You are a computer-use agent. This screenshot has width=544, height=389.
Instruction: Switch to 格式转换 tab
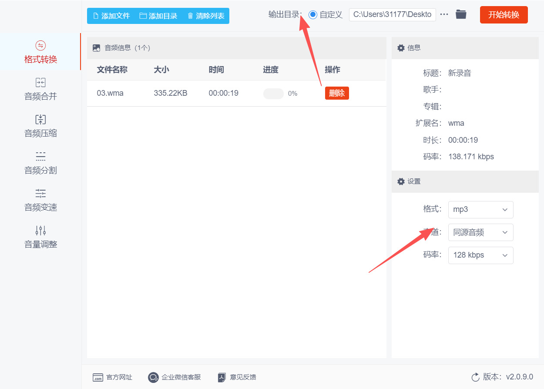click(x=40, y=52)
